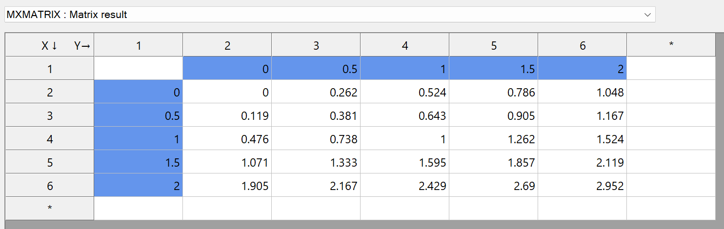This screenshot has width=724, height=229.
Task: Select blue cell 1.5 in row 1
Action: (x=494, y=69)
